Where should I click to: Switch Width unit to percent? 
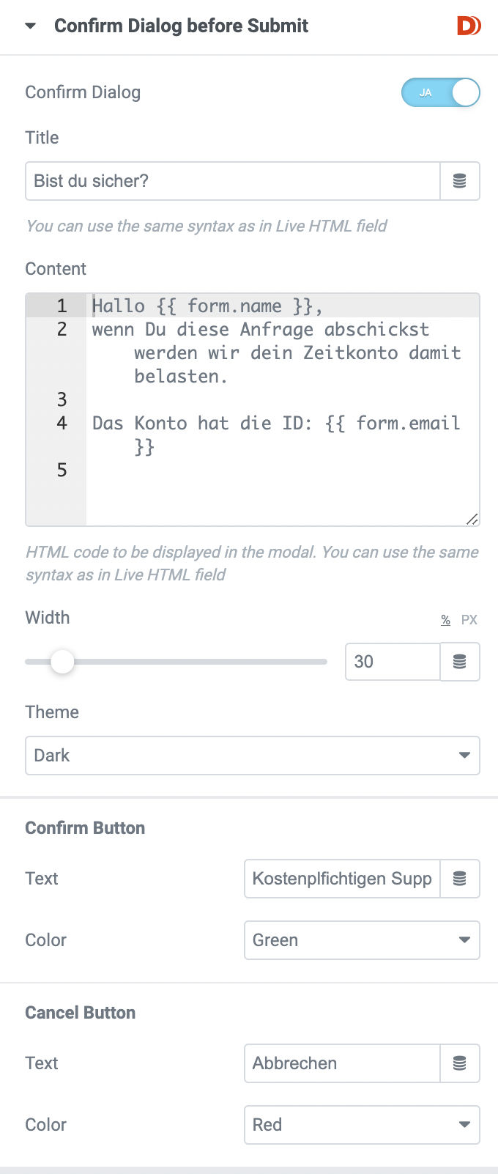[445, 620]
